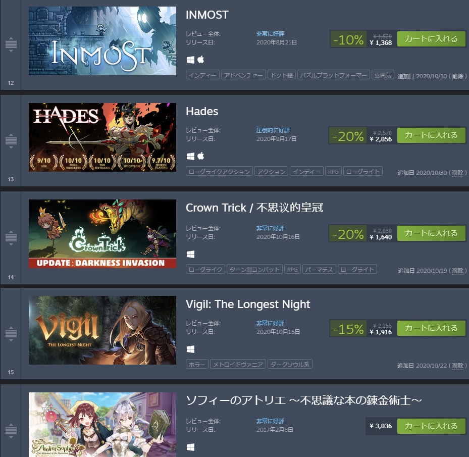Viewport: 469px width, 457px height.
Task: Open the Hades game title link
Action: 202,111
